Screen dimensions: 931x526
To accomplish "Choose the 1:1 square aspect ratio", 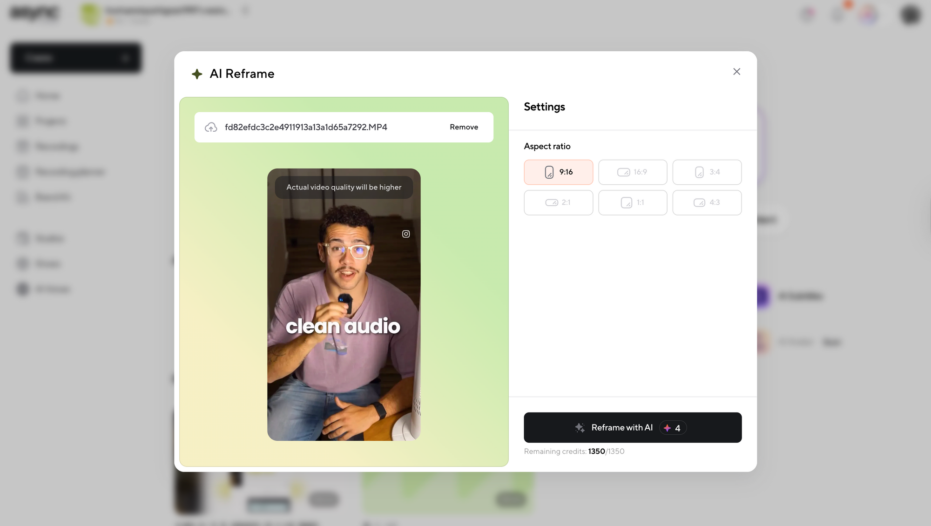I will pos(632,202).
